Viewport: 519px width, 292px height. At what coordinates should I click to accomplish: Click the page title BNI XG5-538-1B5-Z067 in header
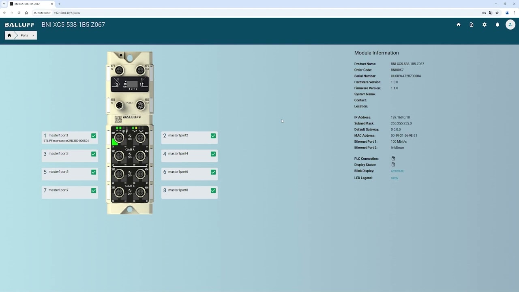coord(73,25)
